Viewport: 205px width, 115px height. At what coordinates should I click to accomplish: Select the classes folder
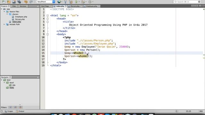15,14
